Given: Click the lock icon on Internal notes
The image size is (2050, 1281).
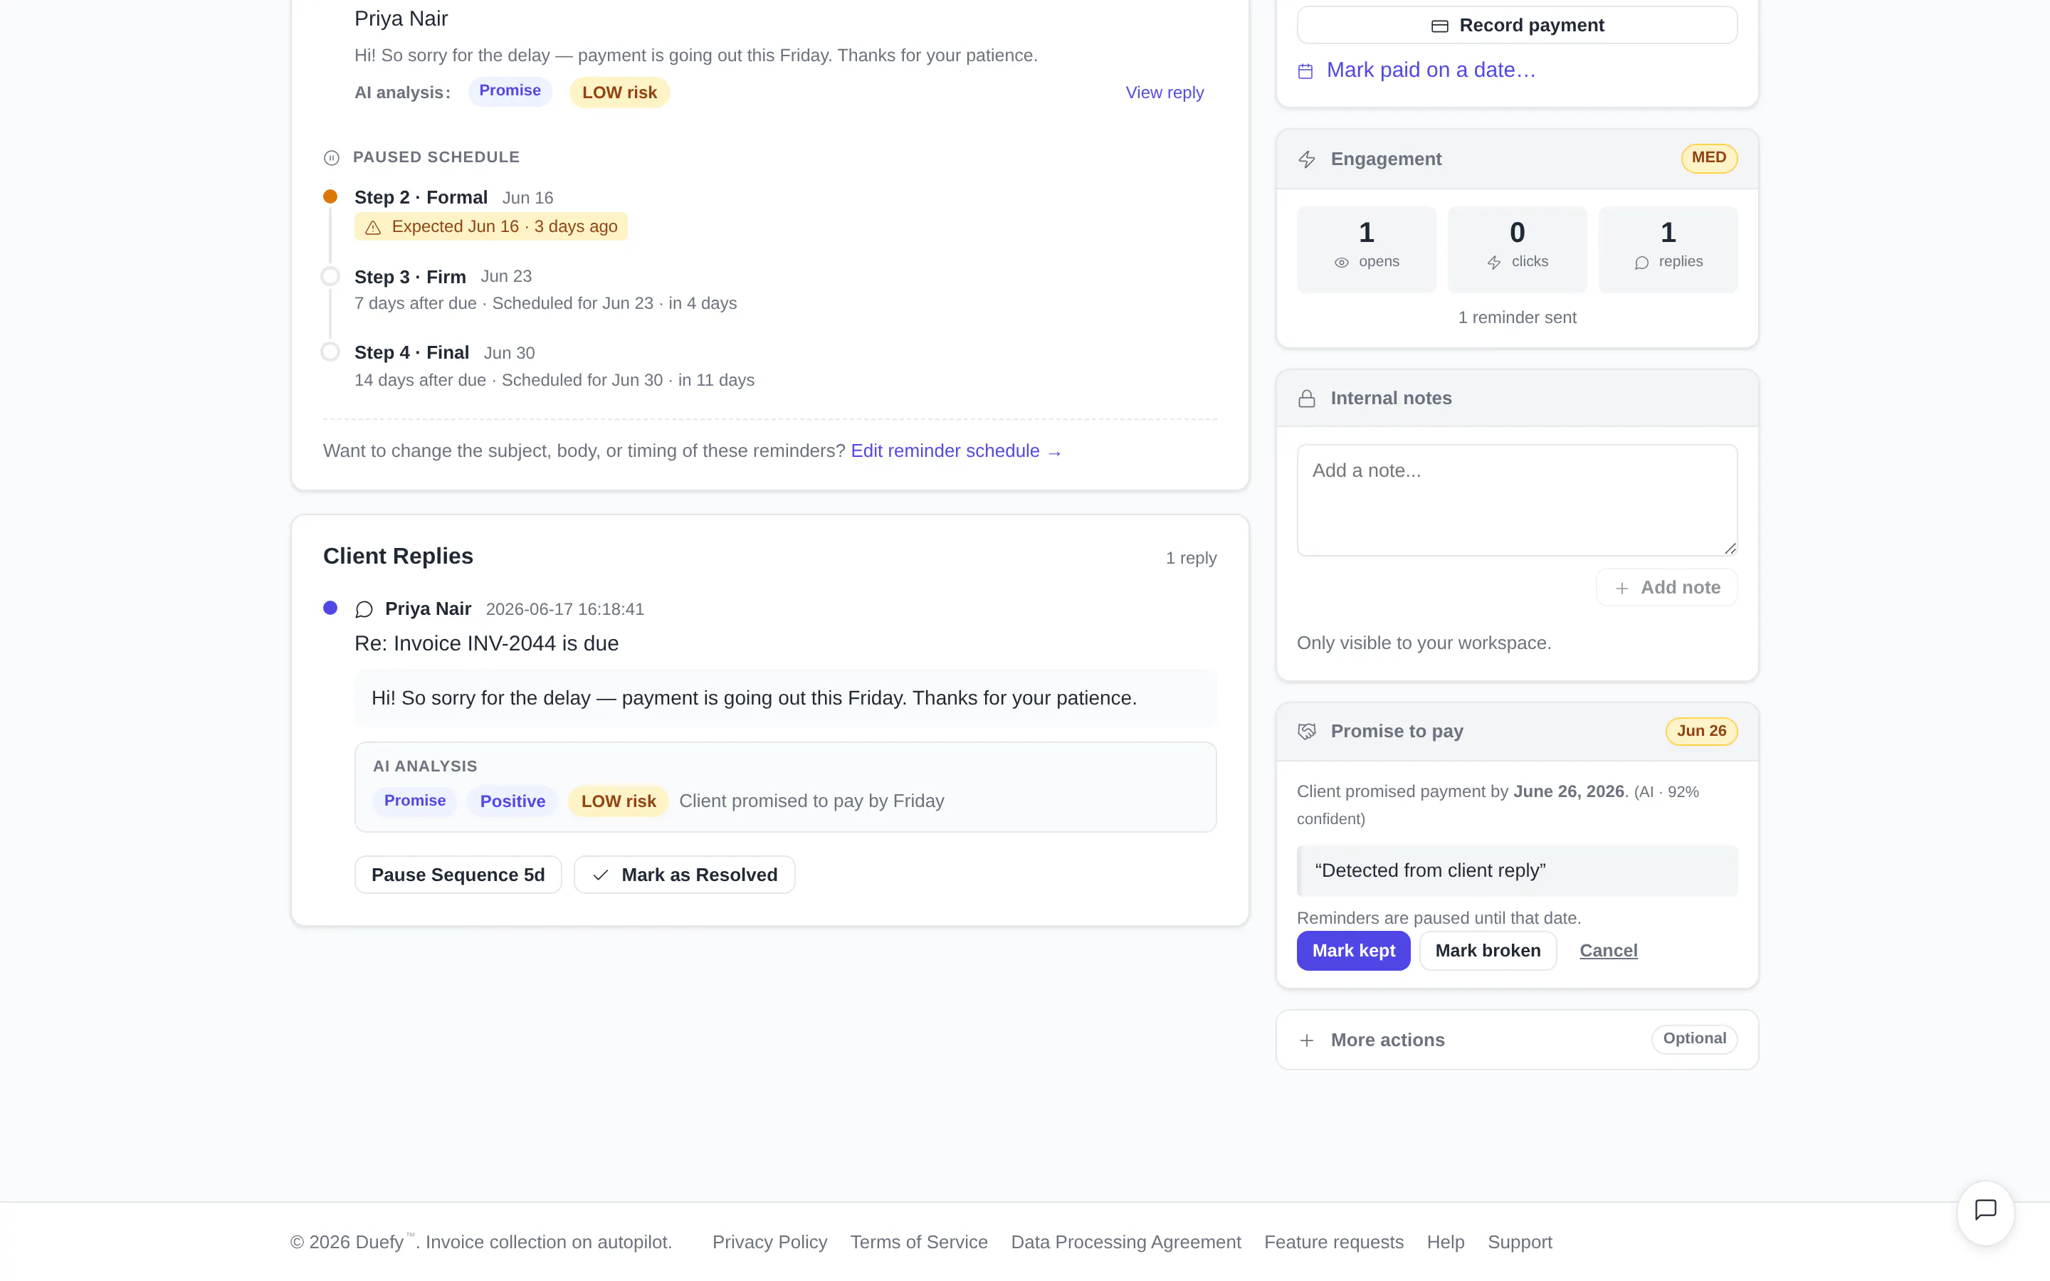Looking at the screenshot, I should point(1307,399).
